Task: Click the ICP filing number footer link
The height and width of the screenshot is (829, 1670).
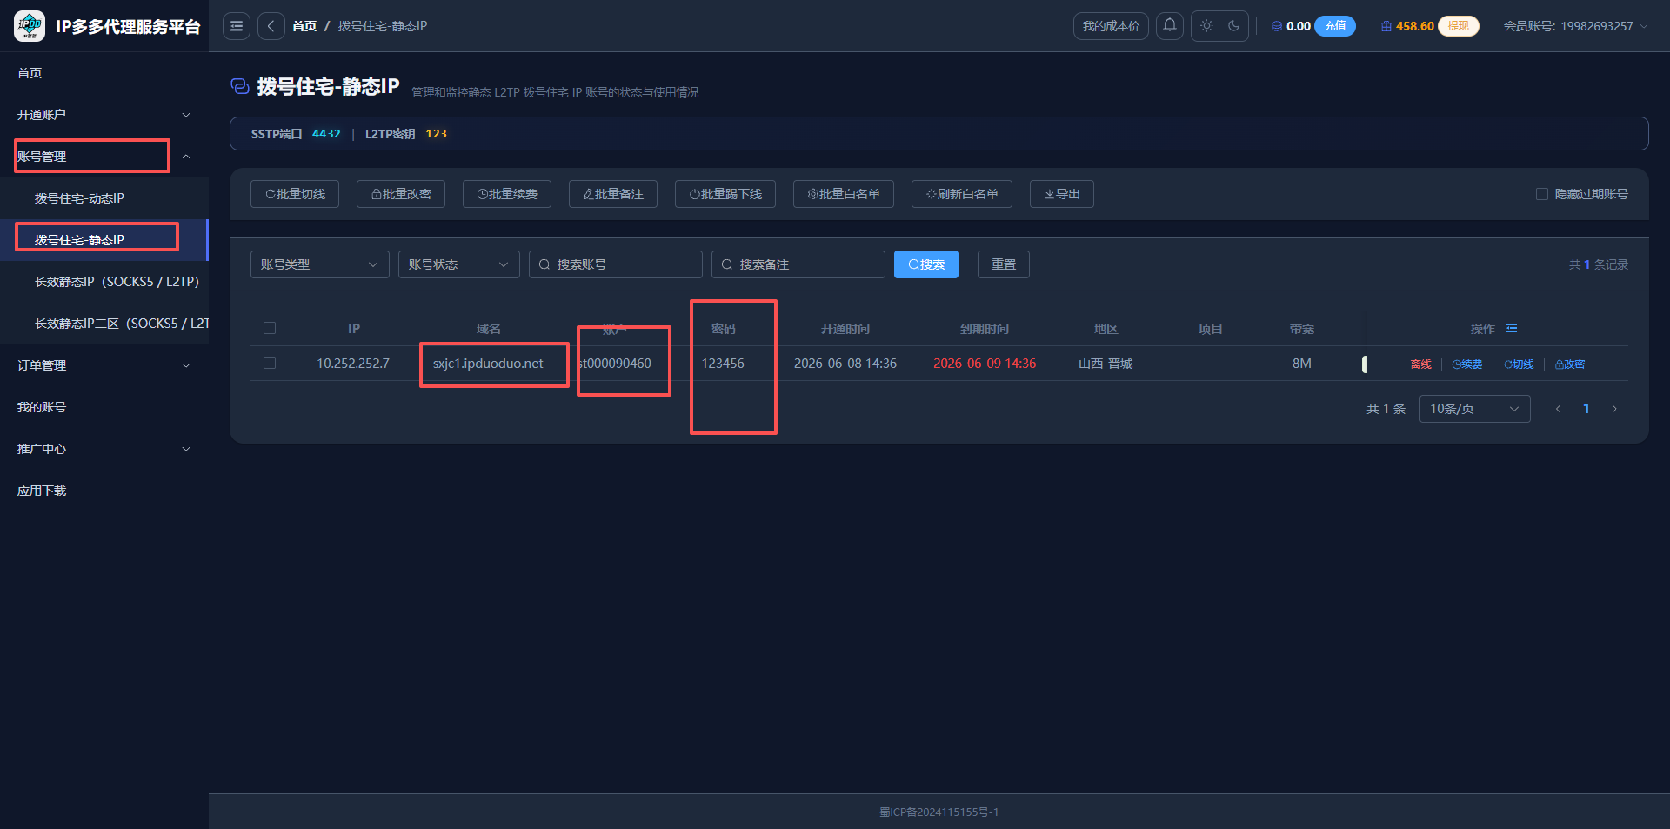Action: click(x=939, y=812)
